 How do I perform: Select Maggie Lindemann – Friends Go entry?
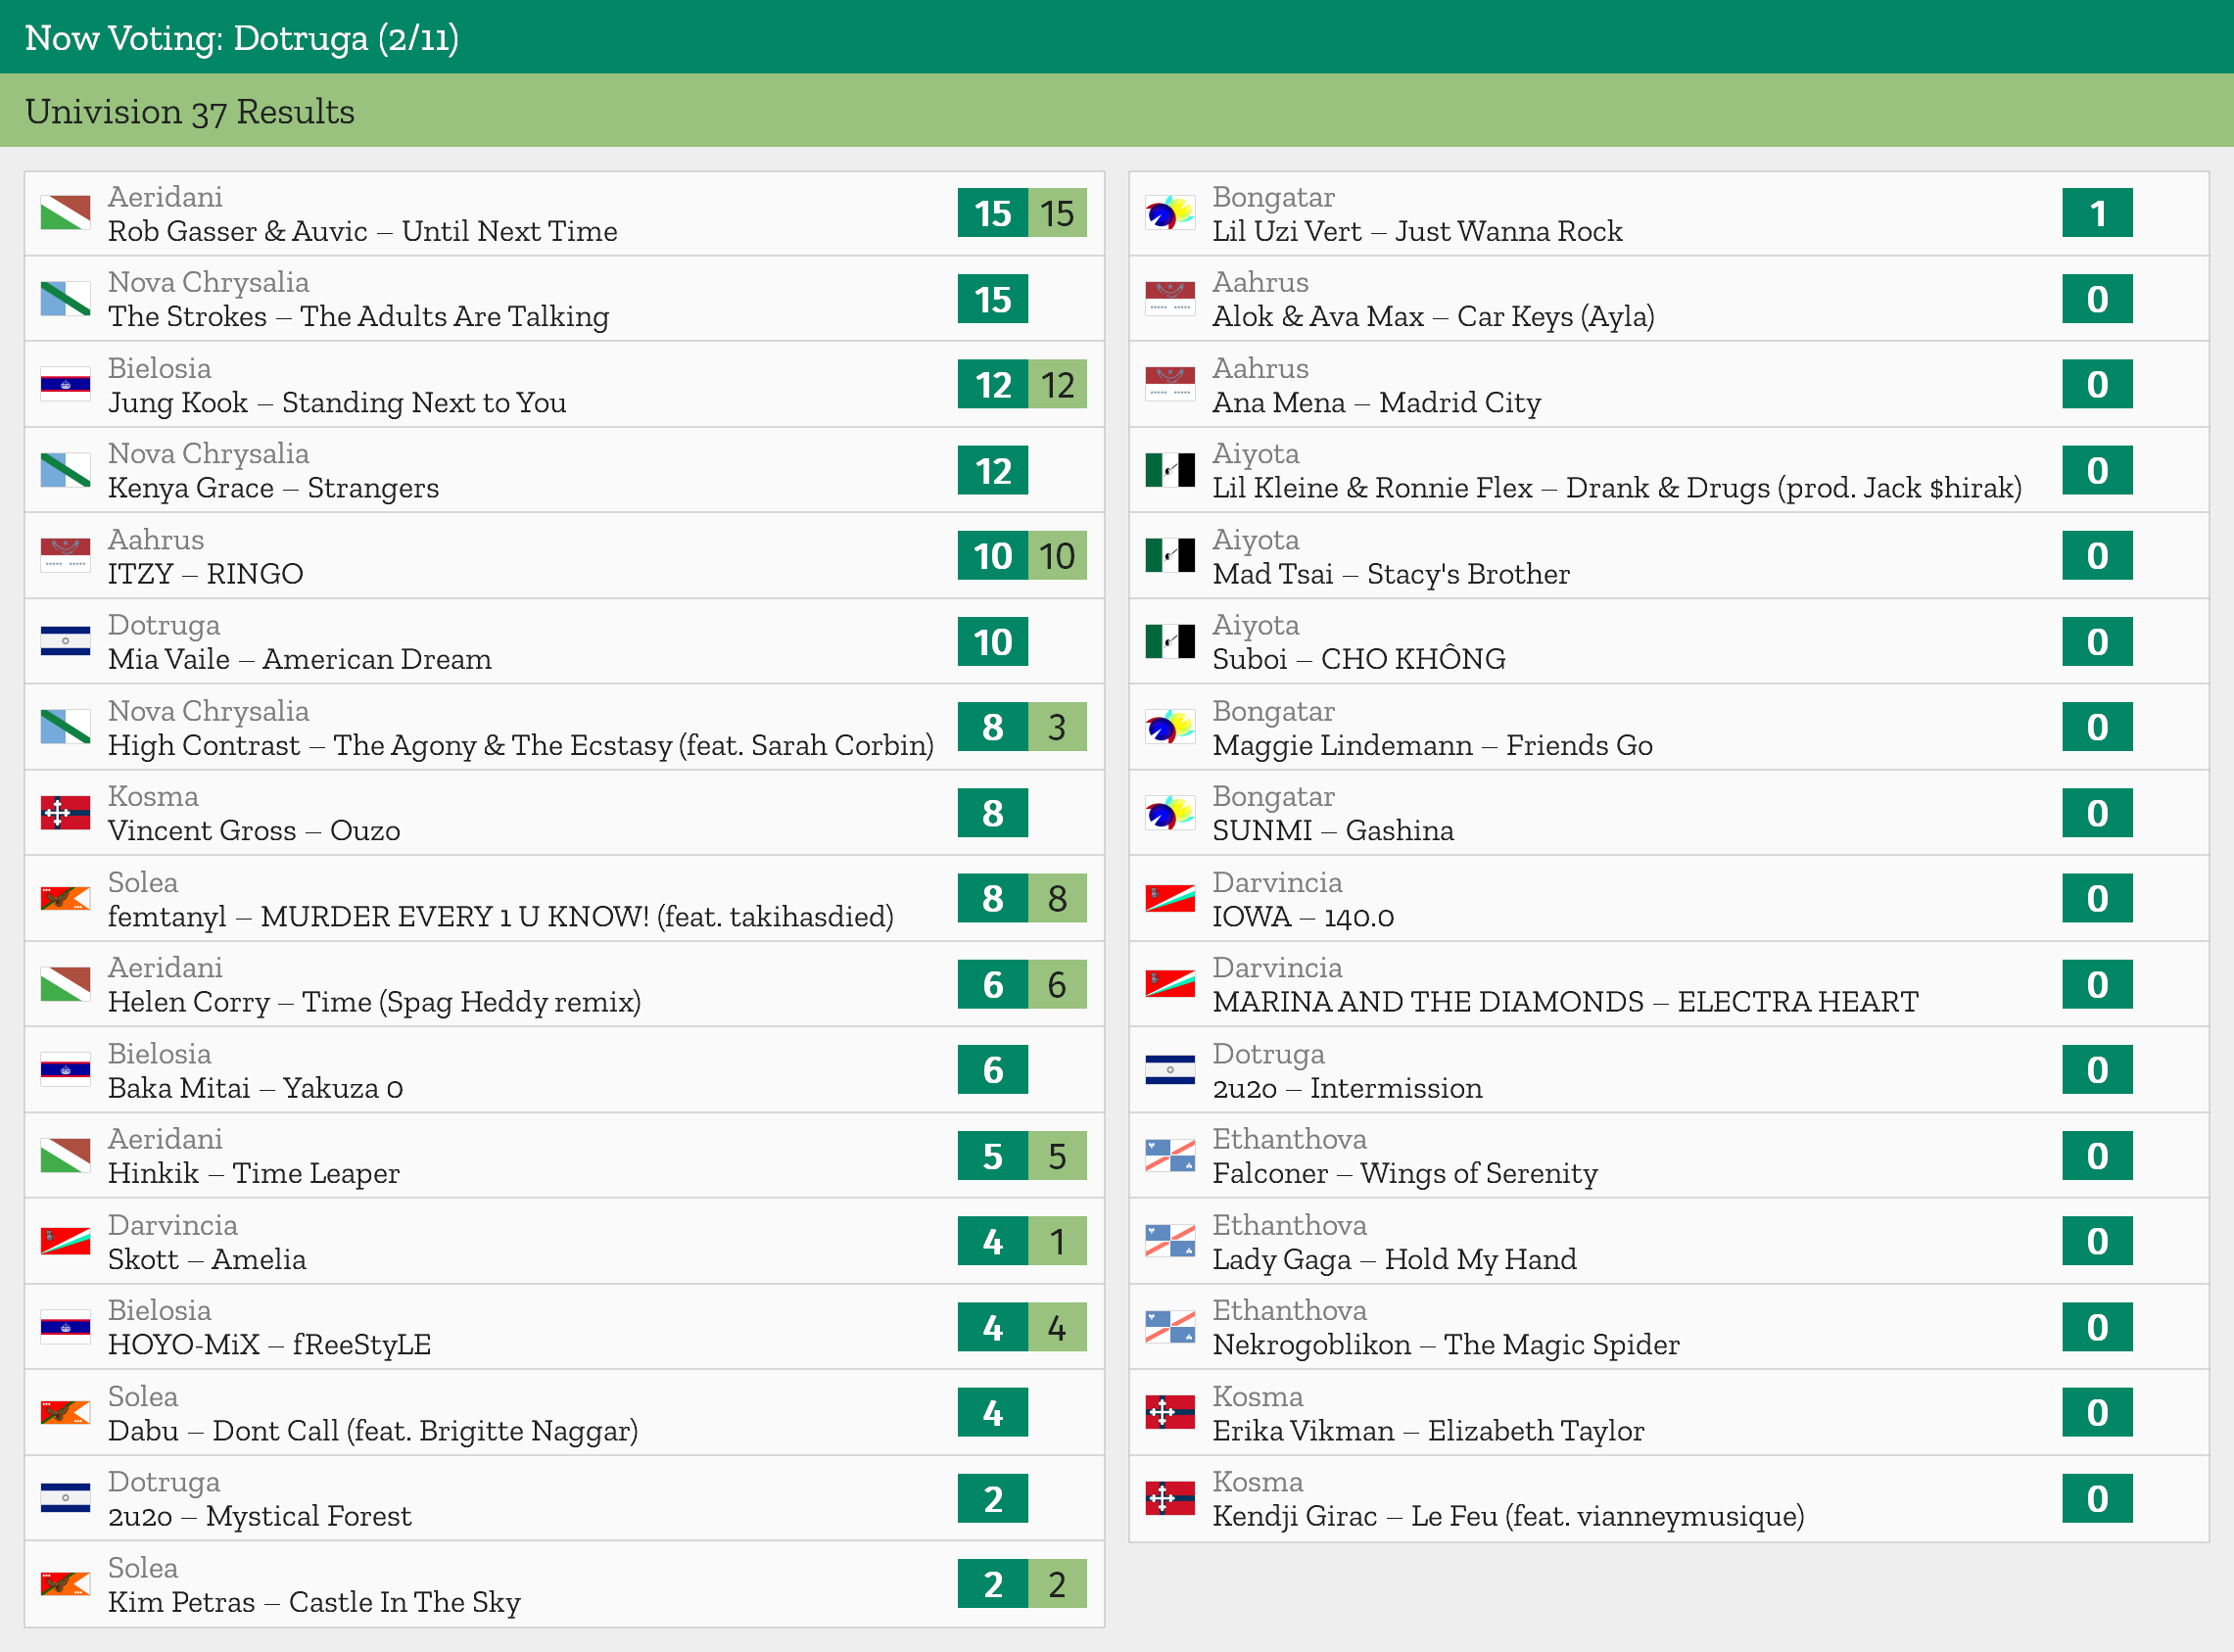[1669, 727]
